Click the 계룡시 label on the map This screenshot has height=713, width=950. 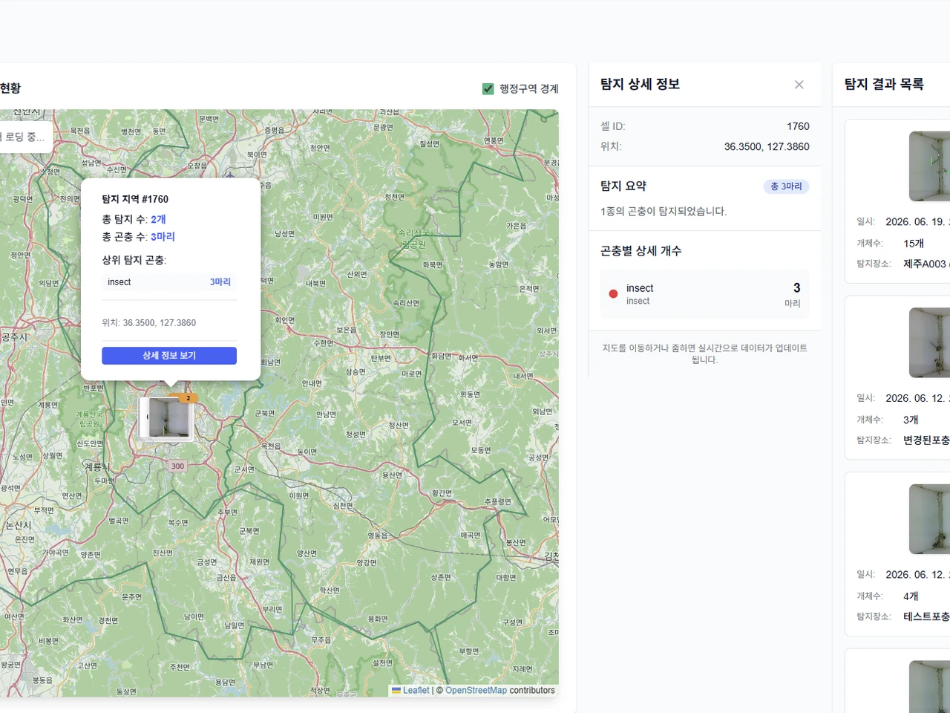(96, 466)
